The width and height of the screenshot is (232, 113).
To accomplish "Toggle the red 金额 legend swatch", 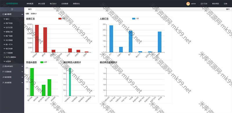I will point(60,19).
